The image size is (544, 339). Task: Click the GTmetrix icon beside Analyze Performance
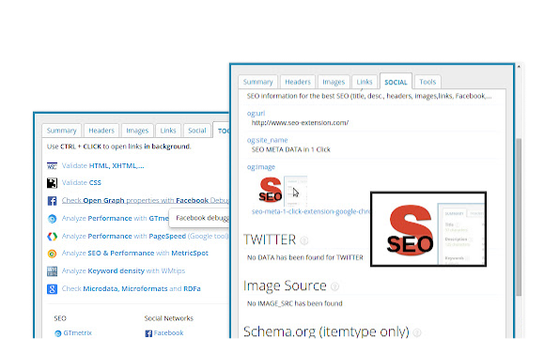[x=52, y=219]
